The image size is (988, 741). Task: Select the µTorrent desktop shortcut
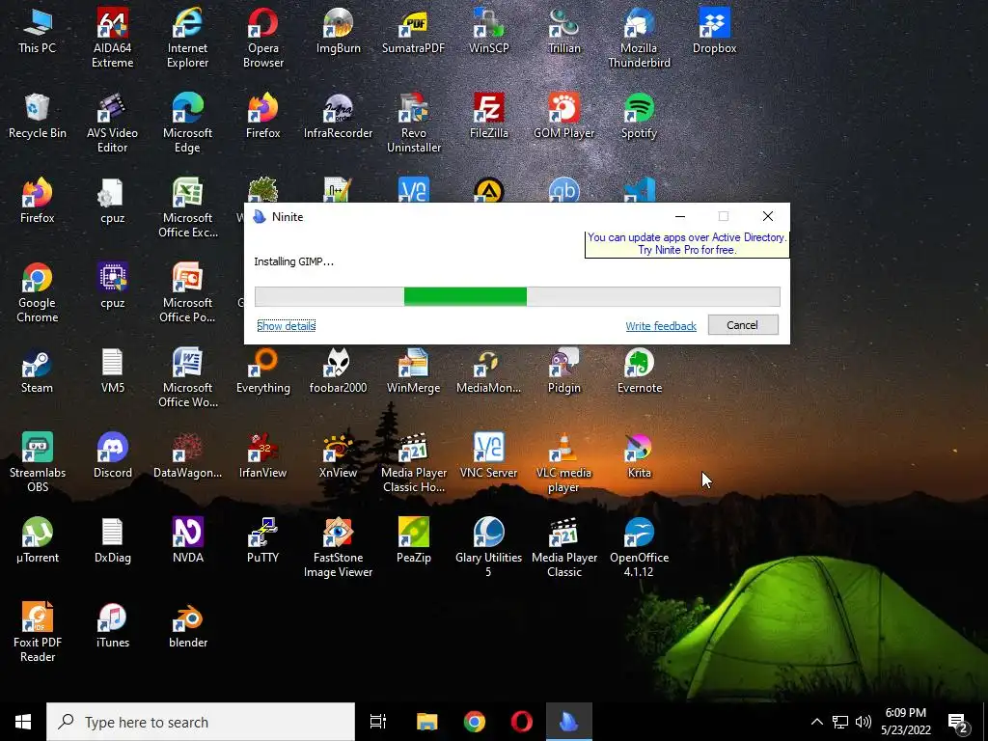38,540
